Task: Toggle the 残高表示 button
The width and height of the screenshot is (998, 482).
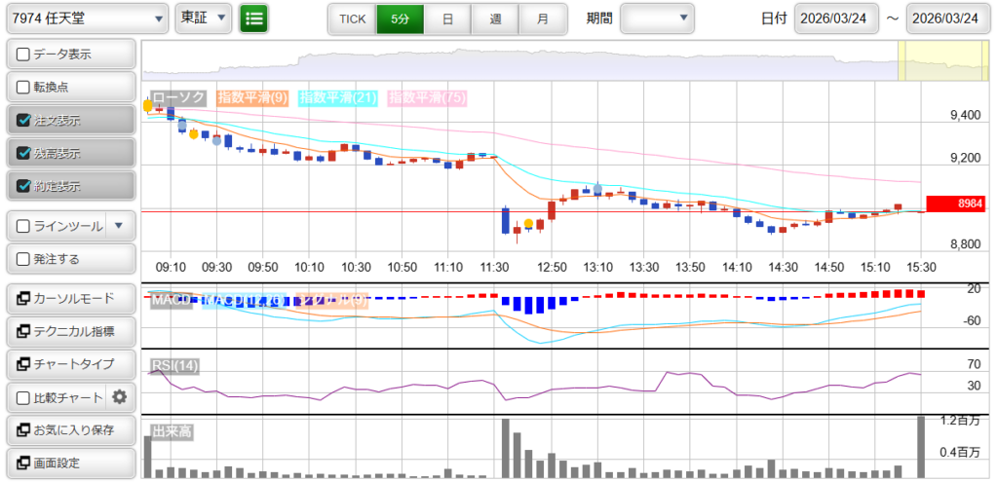Action: point(70,154)
